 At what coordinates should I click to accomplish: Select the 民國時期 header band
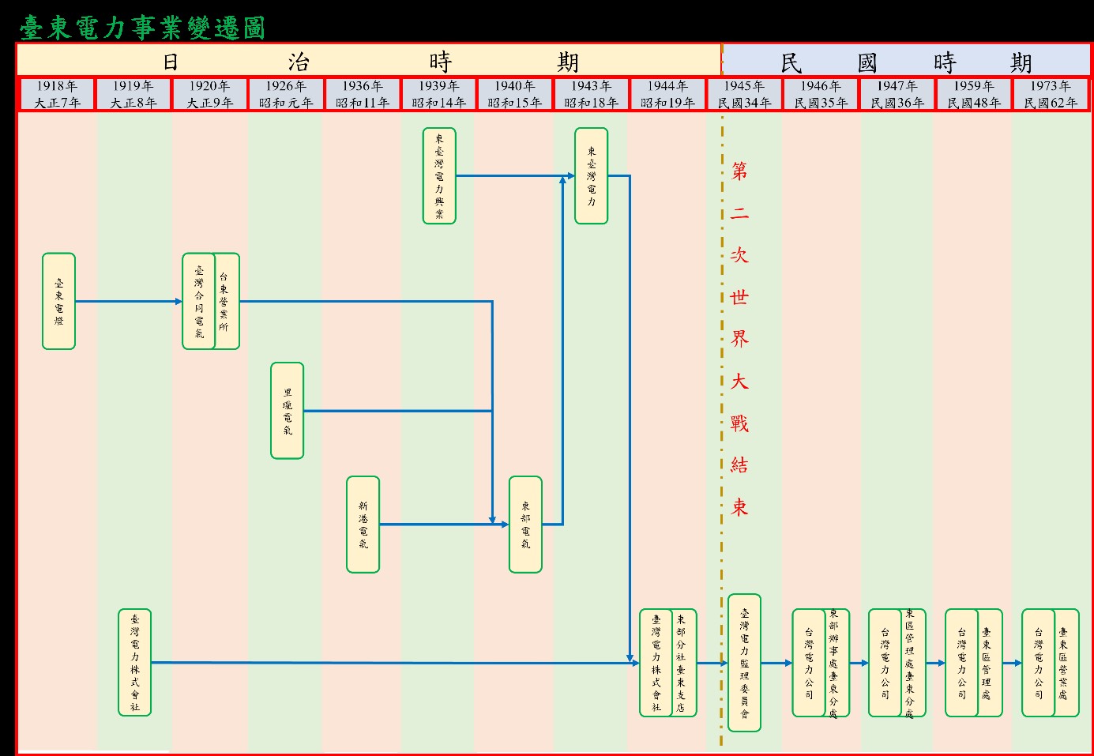pyautogui.click(x=906, y=60)
